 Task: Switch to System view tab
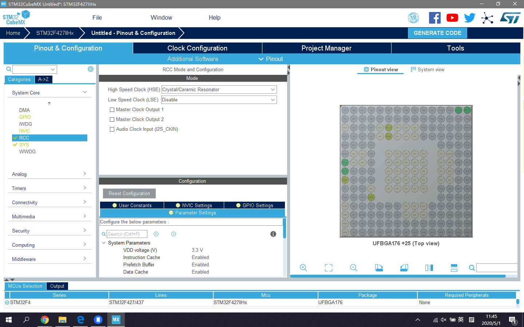point(428,69)
